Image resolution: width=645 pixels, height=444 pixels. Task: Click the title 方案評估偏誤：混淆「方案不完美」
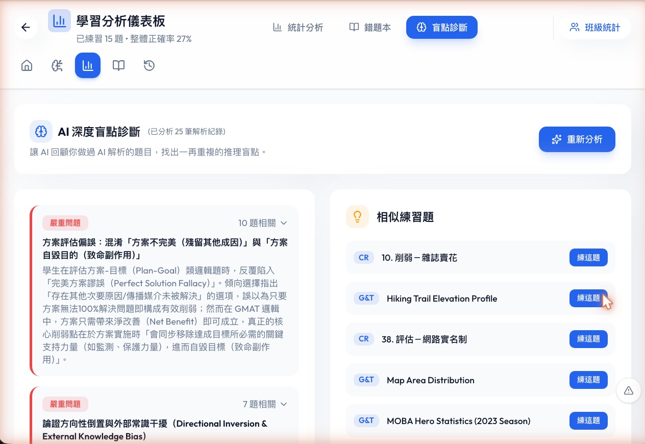pyautogui.click(x=165, y=249)
